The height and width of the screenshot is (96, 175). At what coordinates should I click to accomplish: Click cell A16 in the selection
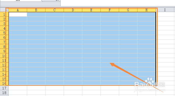click(x=18, y=83)
